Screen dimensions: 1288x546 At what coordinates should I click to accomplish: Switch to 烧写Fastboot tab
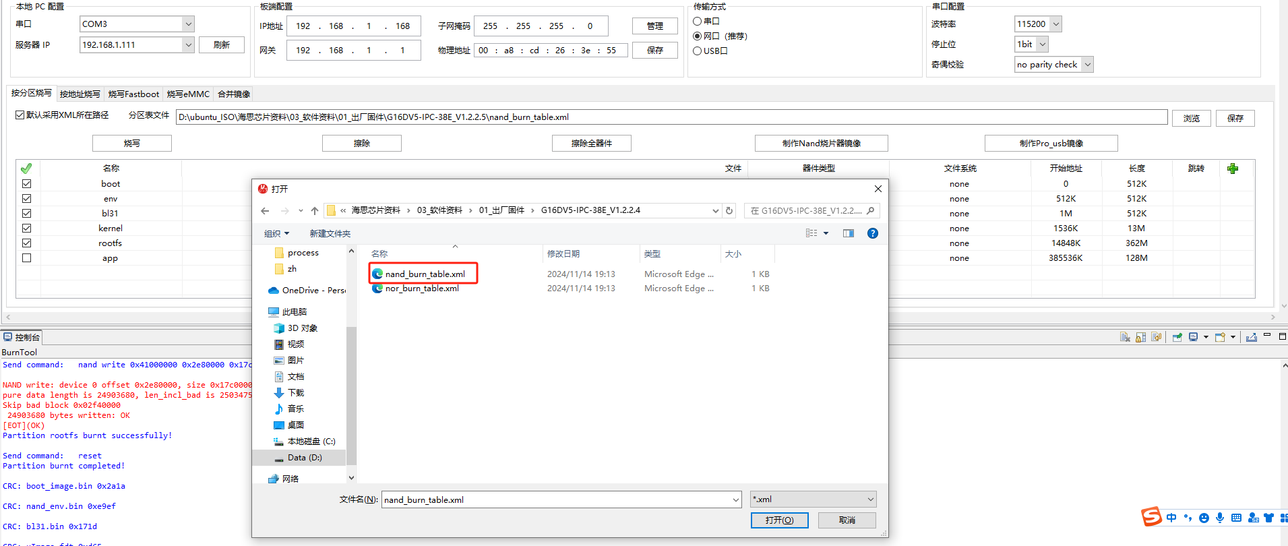(x=134, y=94)
